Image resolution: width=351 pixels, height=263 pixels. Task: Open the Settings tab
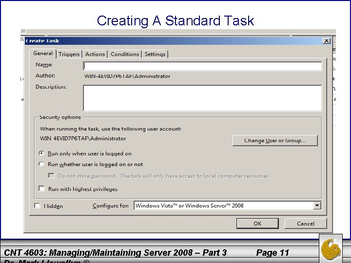[155, 54]
